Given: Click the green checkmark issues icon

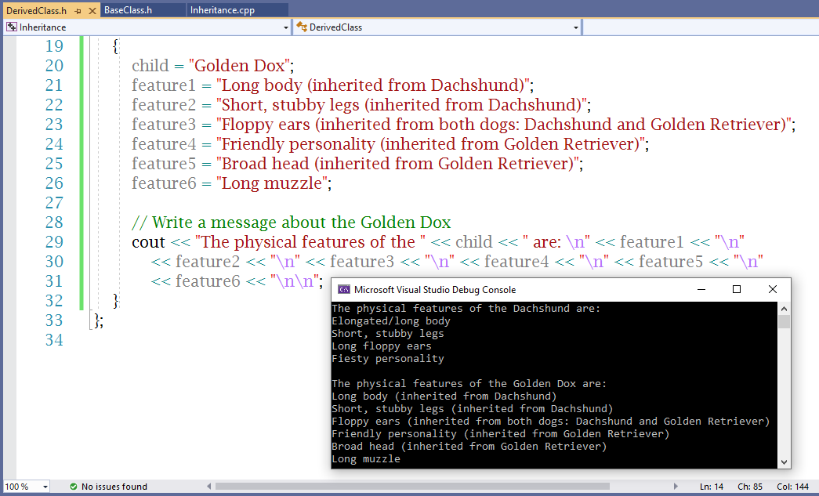Looking at the screenshot, I should point(74,487).
